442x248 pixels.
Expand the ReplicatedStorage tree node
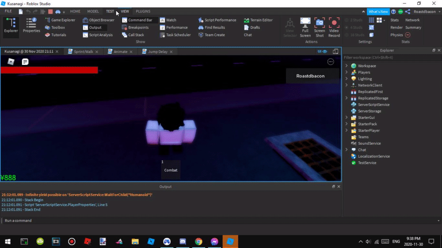(x=347, y=98)
